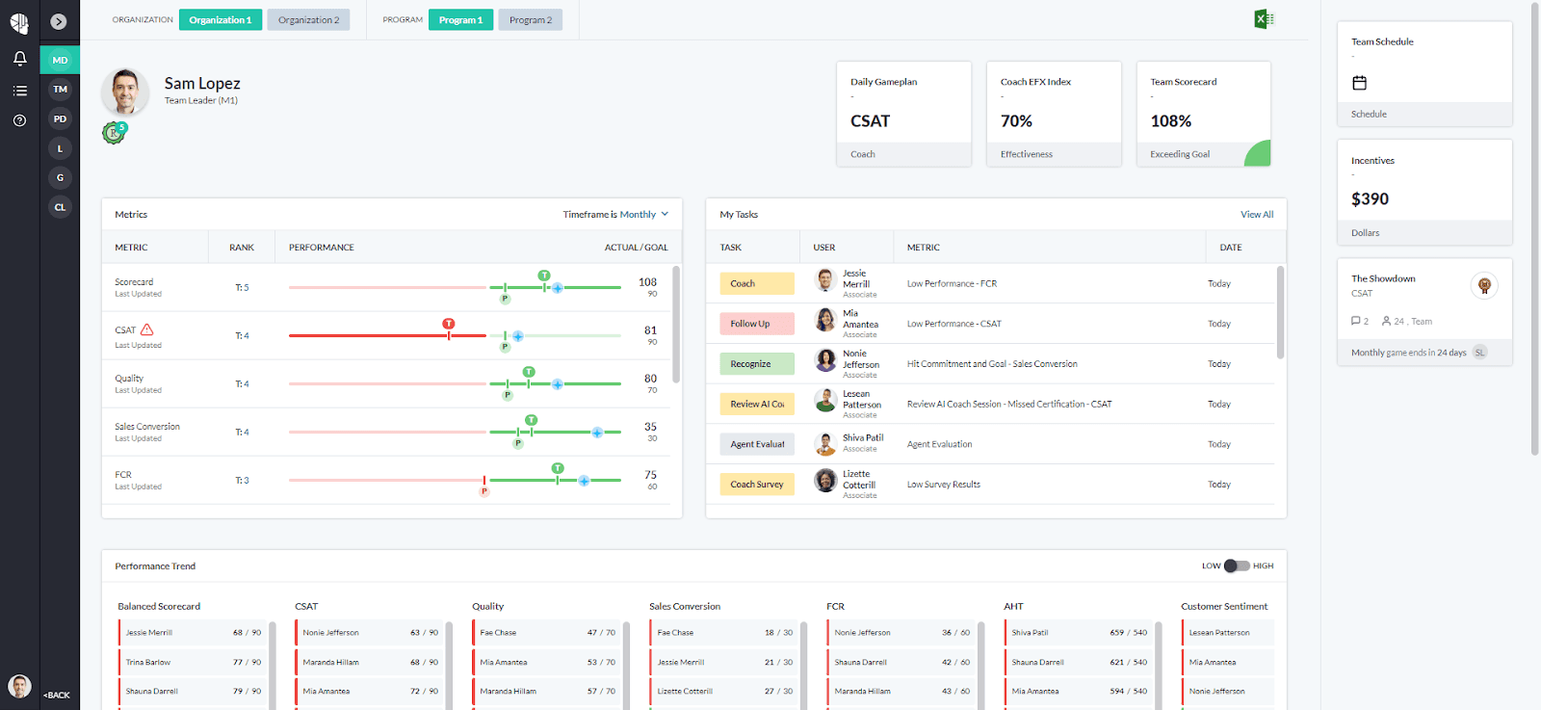This screenshot has width=1541, height=710.
Task: Click Sam Lopez's achievement badge
Action: (x=114, y=133)
